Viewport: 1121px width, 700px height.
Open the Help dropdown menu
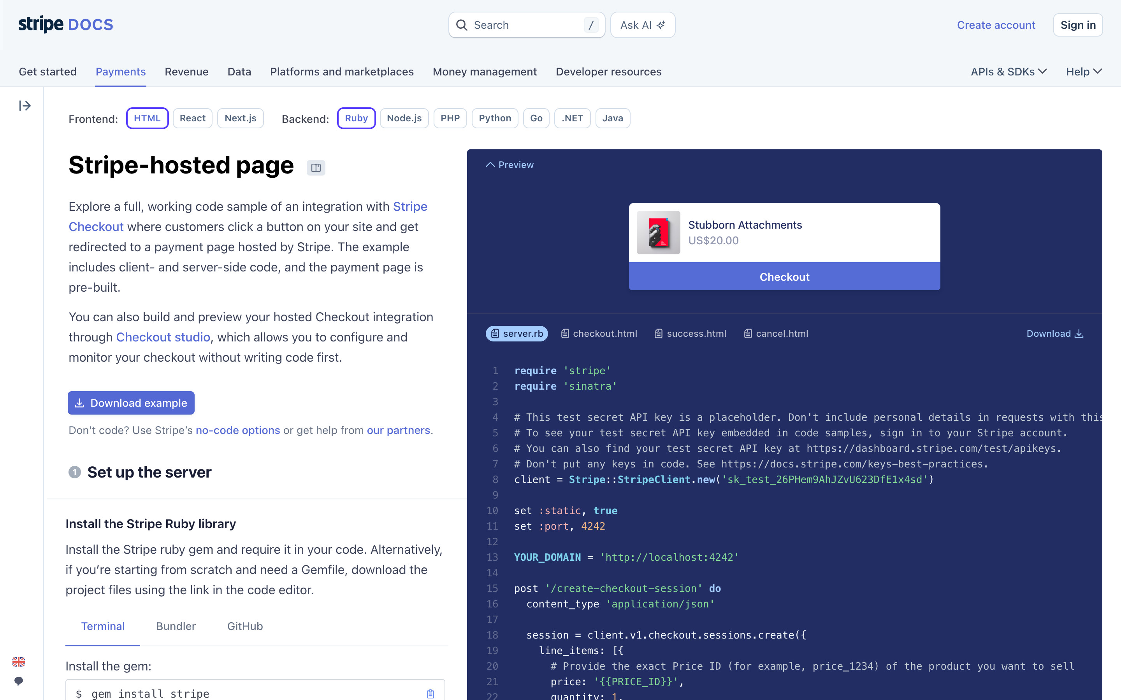(1084, 72)
